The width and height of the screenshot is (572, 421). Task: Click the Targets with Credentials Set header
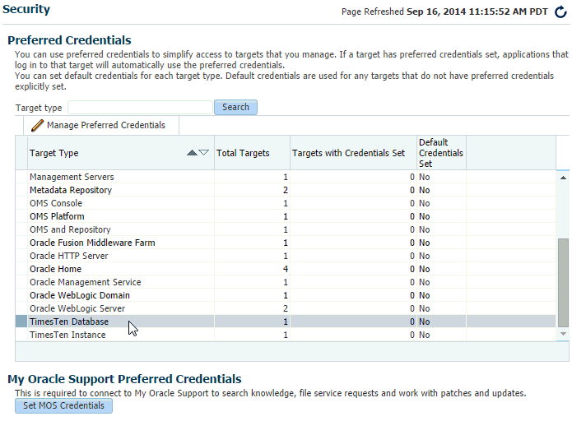tap(353, 153)
